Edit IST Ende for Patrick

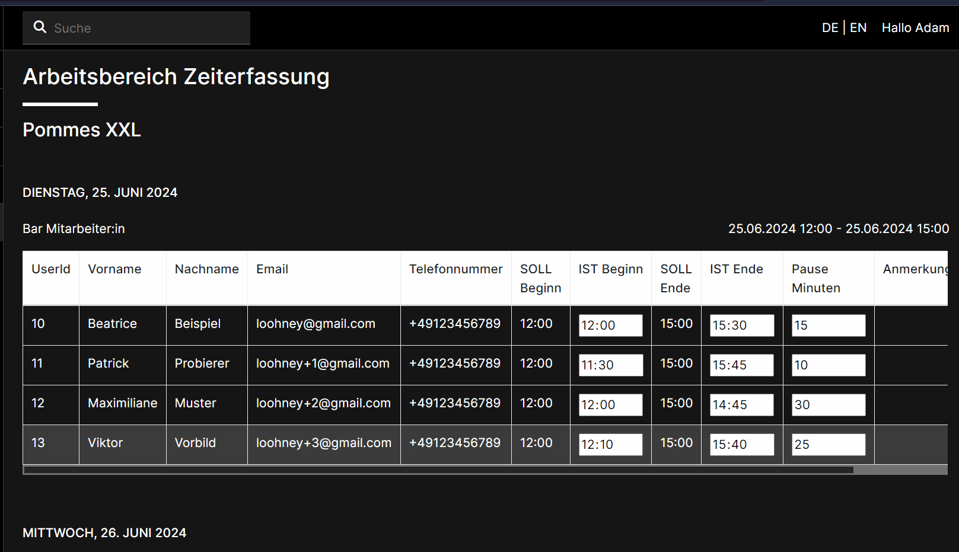tap(742, 365)
